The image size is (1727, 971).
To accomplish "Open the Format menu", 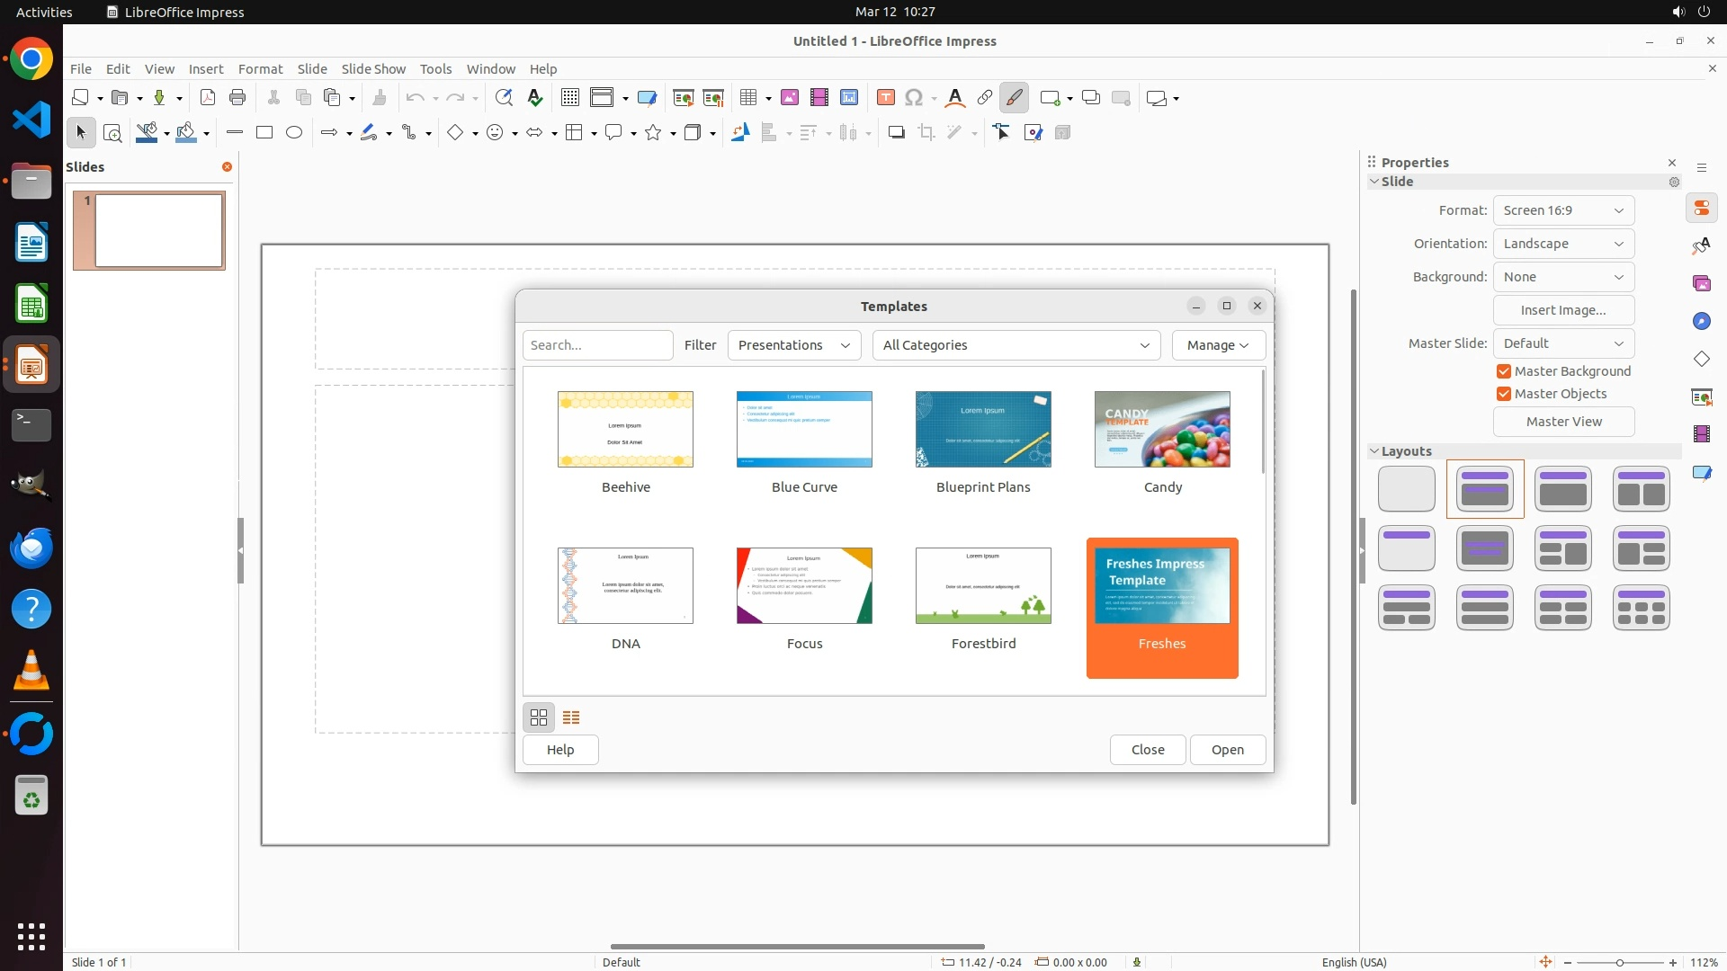I will 260,69.
